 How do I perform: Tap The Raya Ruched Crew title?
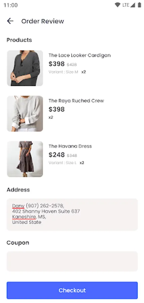click(76, 101)
